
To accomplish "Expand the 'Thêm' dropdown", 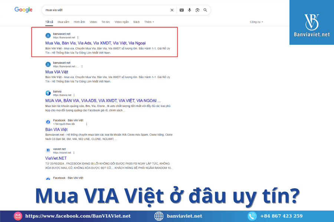I will coord(149,22).
